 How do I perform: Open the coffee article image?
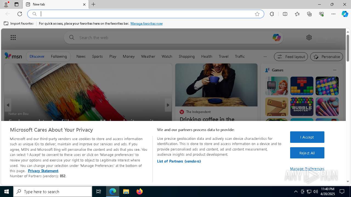coord(216,85)
